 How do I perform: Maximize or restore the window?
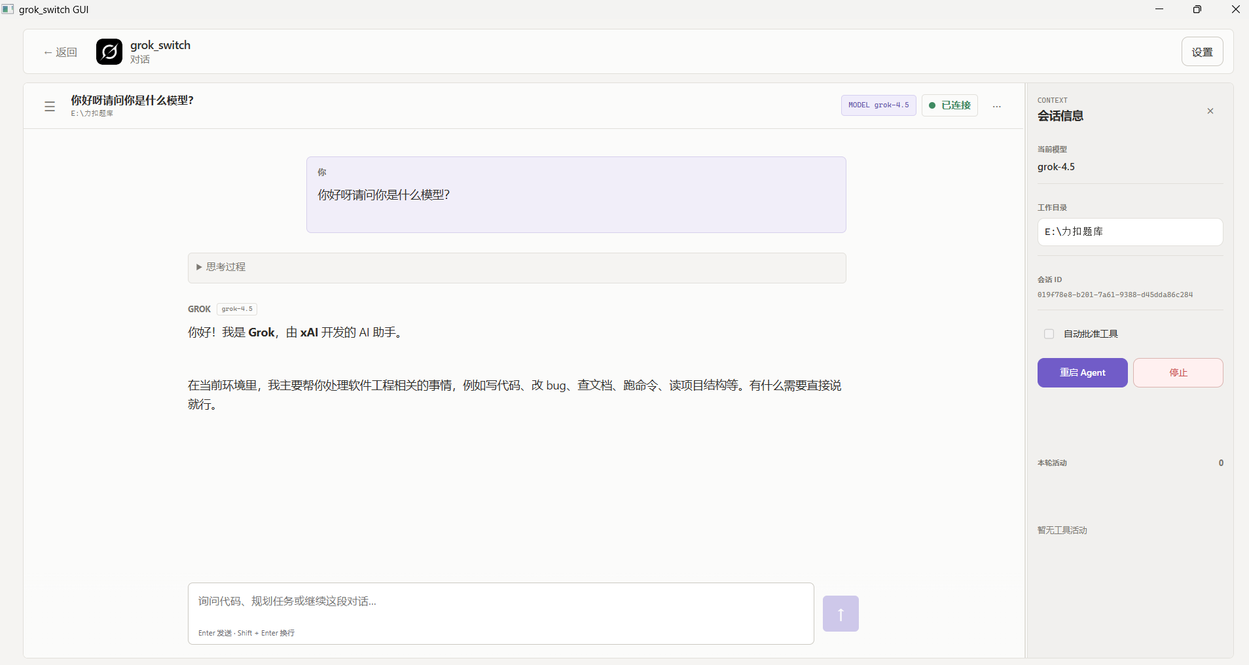1197,9
